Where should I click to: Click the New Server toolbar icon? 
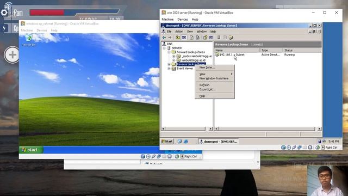(x=219, y=38)
